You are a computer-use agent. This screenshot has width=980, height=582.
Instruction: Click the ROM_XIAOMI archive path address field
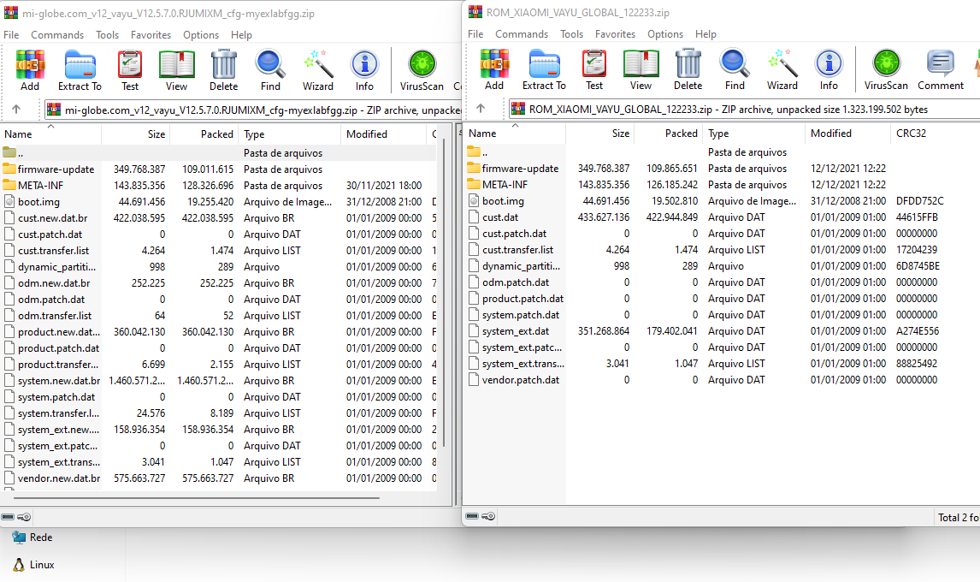(744, 109)
